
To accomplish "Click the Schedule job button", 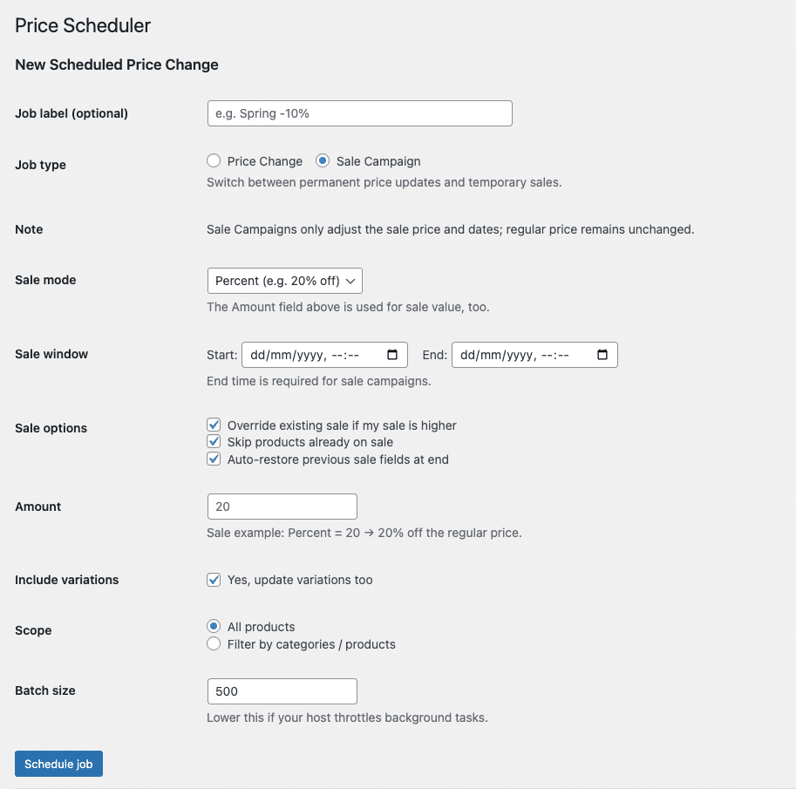I will point(59,764).
